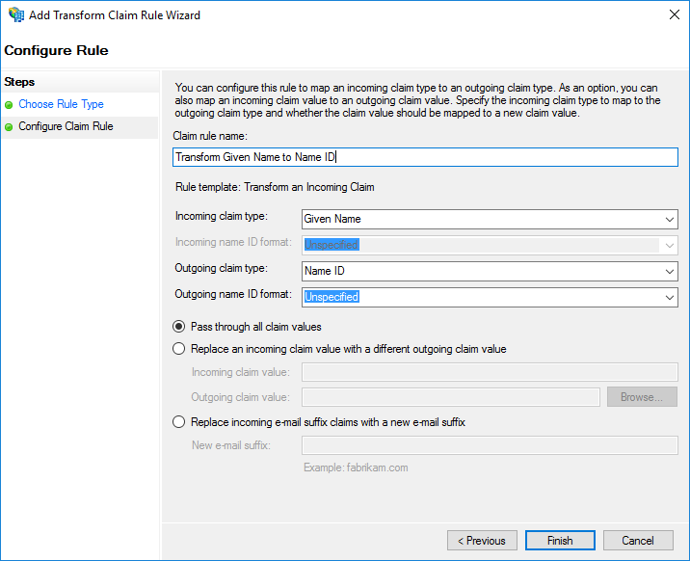Go back with the Previous button
690x561 pixels.
pyautogui.click(x=482, y=541)
